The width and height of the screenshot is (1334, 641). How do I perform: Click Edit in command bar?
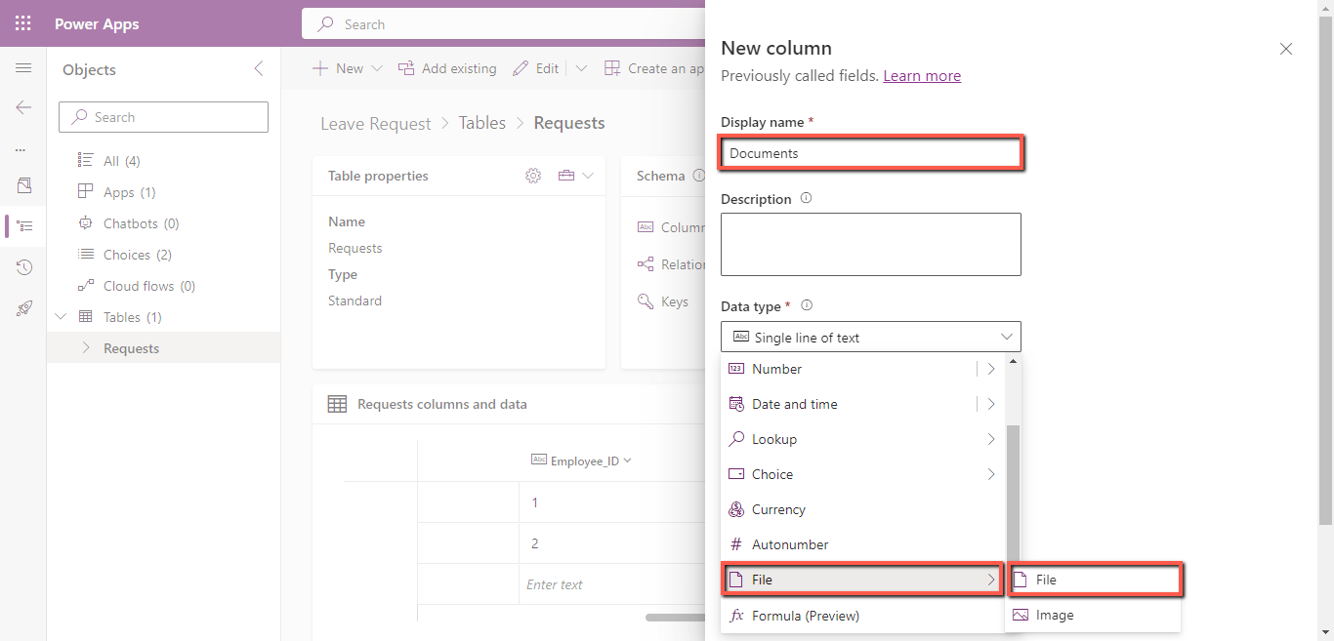click(x=536, y=68)
